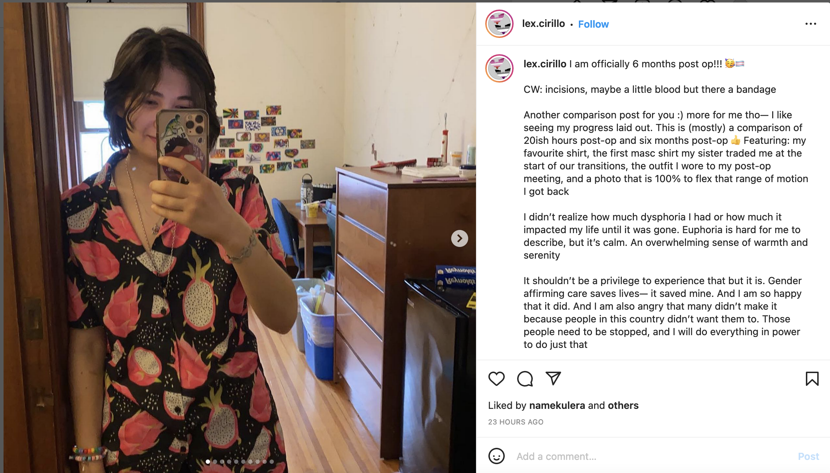Screen dimensions: 830x473
Task: Open the emoji picker smiley icon
Action: pos(496,456)
